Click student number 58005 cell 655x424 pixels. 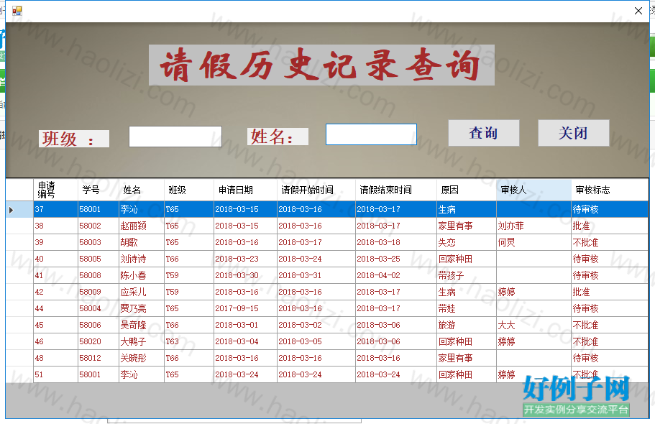click(x=99, y=259)
